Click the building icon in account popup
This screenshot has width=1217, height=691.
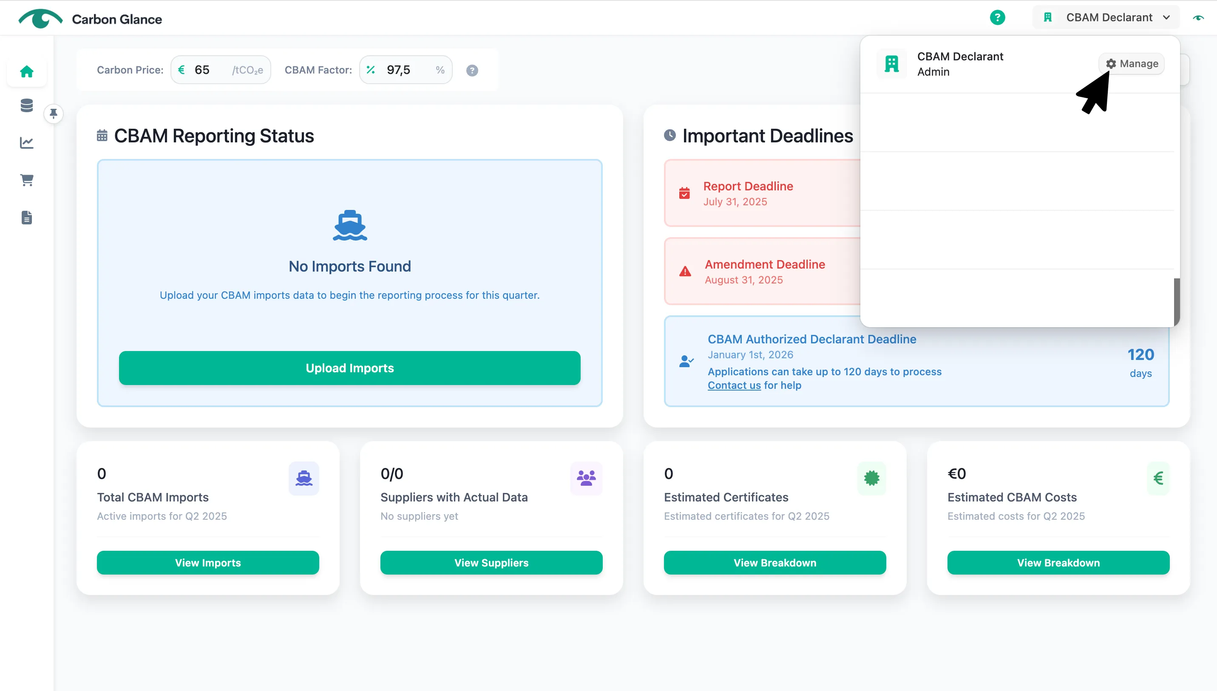tap(892, 64)
